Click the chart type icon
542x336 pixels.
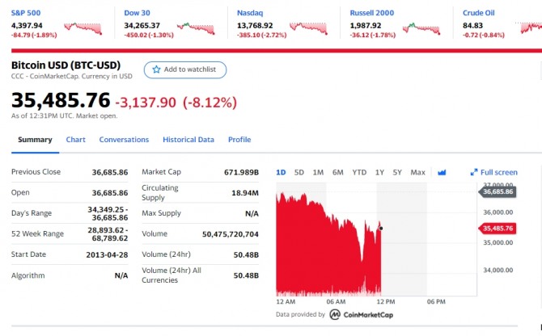442,172
